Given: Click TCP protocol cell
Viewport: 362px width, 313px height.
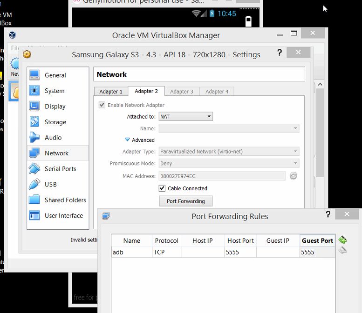Looking at the screenshot, I should click(166, 252).
